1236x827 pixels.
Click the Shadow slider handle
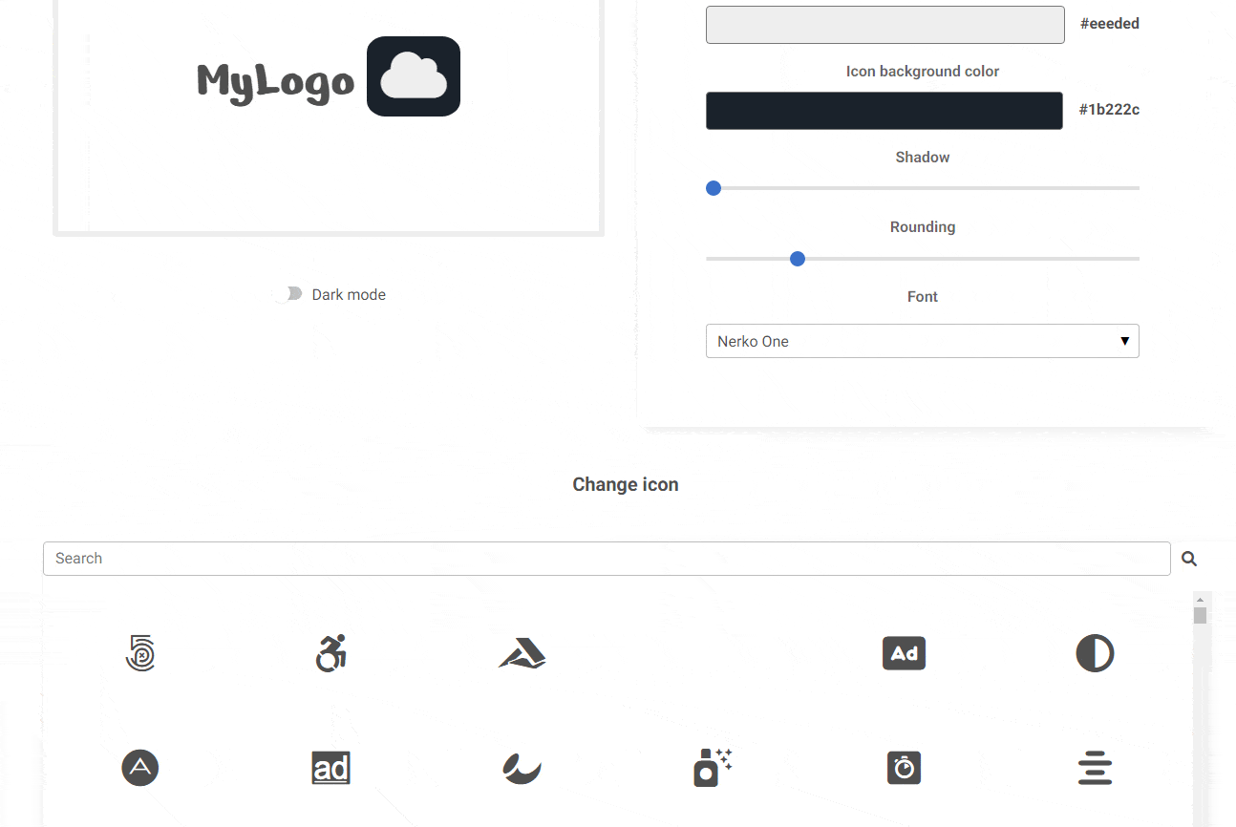pos(714,188)
